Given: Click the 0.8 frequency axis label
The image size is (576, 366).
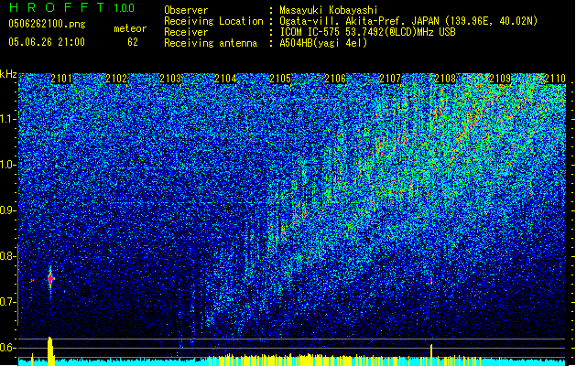Looking at the screenshot, I should coord(8,256).
